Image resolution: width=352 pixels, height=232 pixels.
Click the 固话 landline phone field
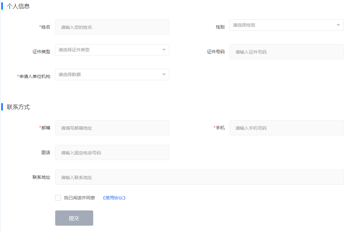click(112, 152)
